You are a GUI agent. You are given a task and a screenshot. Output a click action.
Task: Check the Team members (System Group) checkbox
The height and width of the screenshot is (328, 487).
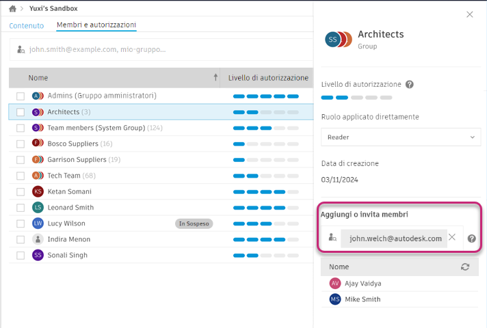click(21, 128)
